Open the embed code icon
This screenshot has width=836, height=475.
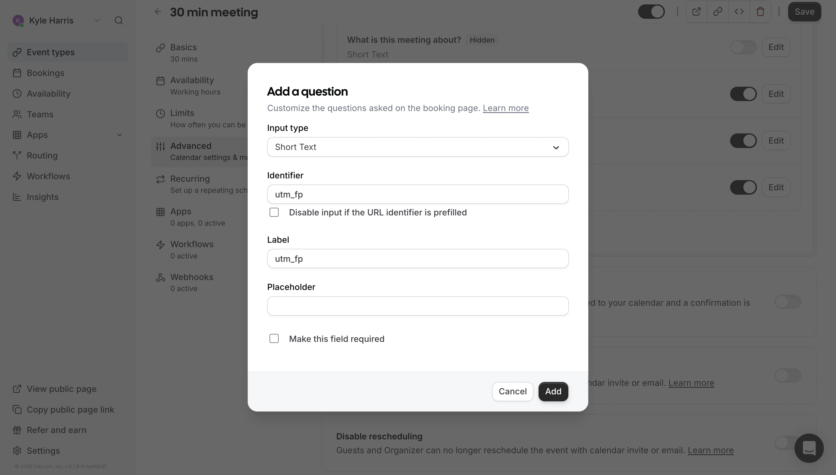point(739,12)
